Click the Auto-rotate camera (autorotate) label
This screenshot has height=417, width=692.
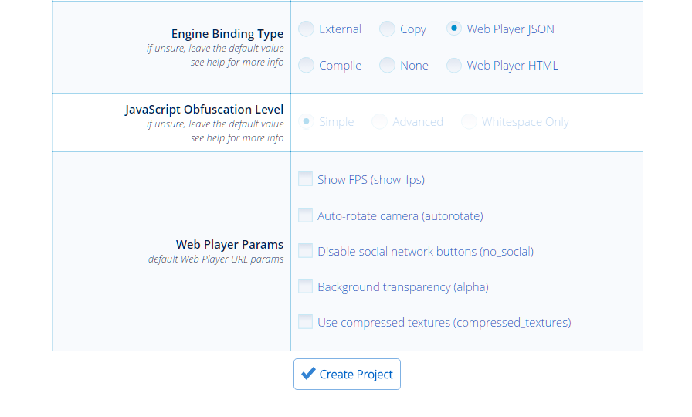pyautogui.click(x=400, y=216)
